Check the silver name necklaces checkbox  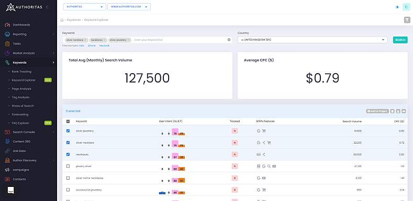[x=68, y=178]
